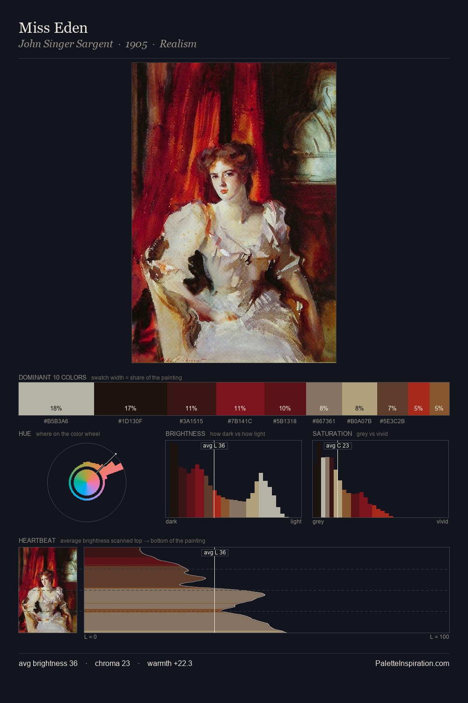
Task: Click the bright red 5% swatch
Action: pos(419,399)
